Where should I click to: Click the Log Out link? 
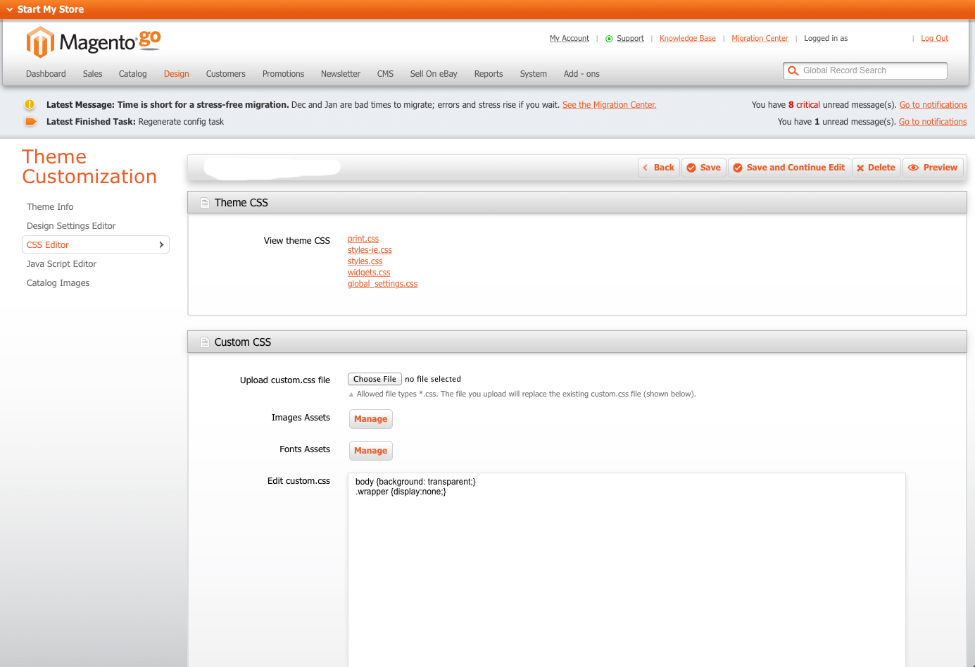pyautogui.click(x=935, y=39)
